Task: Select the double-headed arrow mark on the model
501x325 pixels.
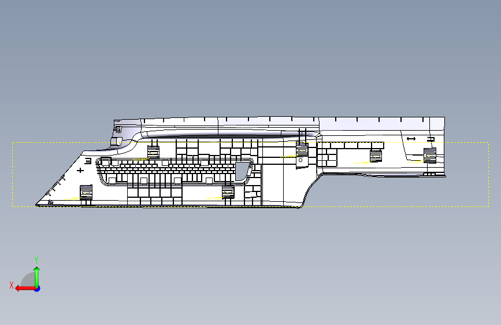Action: (x=411, y=139)
